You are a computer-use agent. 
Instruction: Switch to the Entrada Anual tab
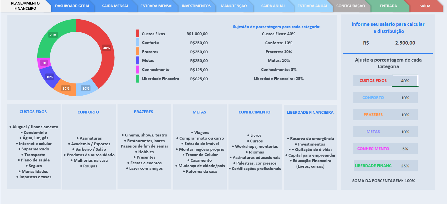coord(312,6)
